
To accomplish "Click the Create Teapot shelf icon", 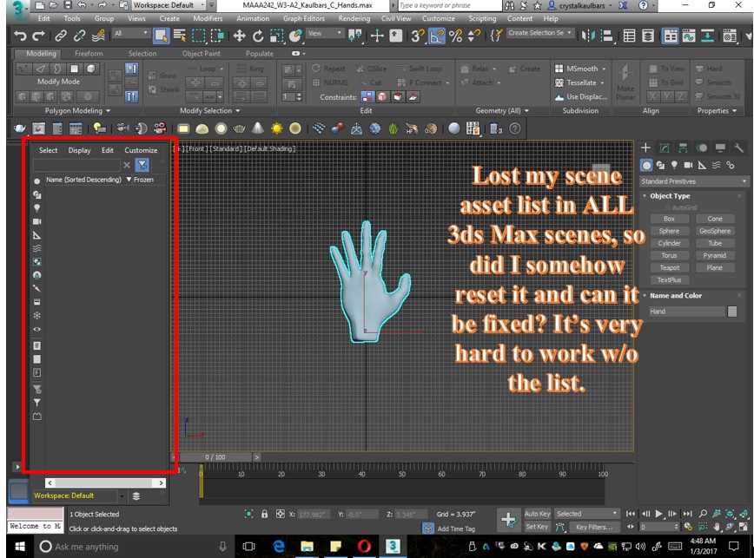I will click(x=239, y=128).
